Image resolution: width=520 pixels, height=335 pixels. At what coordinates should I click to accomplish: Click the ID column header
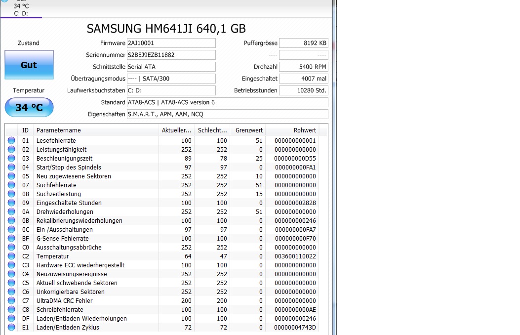[x=25, y=130]
